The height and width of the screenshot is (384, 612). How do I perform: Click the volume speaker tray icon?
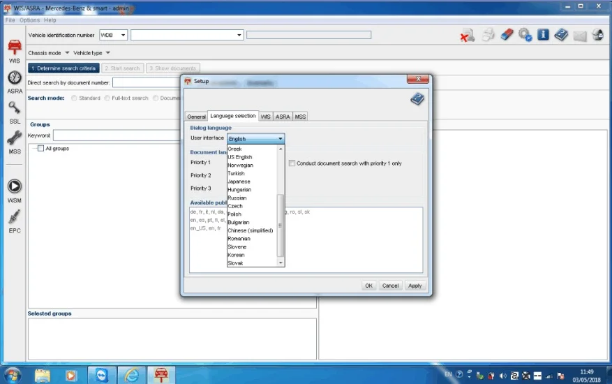(502, 376)
